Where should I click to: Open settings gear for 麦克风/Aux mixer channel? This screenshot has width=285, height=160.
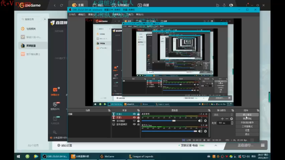206,131
